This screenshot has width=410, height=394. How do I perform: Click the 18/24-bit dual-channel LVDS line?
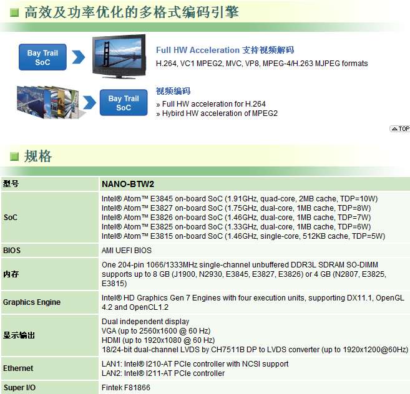click(x=255, y=350)
